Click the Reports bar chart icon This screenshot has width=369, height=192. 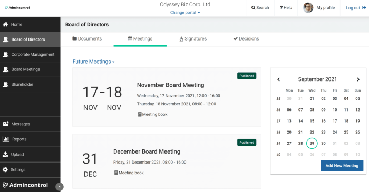(x=6, y=139)
